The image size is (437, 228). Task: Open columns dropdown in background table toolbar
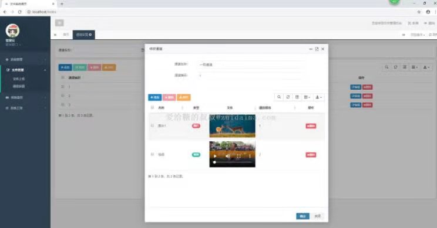click(x=415, y=67)
